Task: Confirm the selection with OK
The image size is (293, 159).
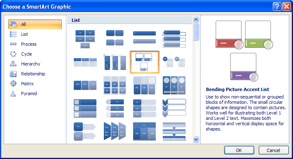Action: pyautogui.click(x=239, y=150)
